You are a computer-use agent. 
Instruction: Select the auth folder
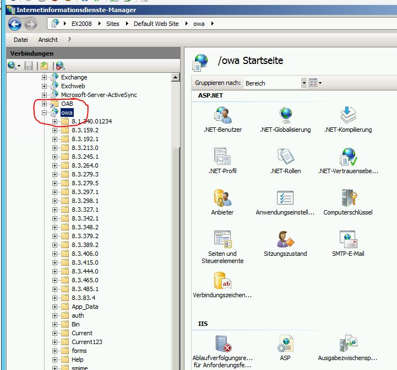coord(78,315)
